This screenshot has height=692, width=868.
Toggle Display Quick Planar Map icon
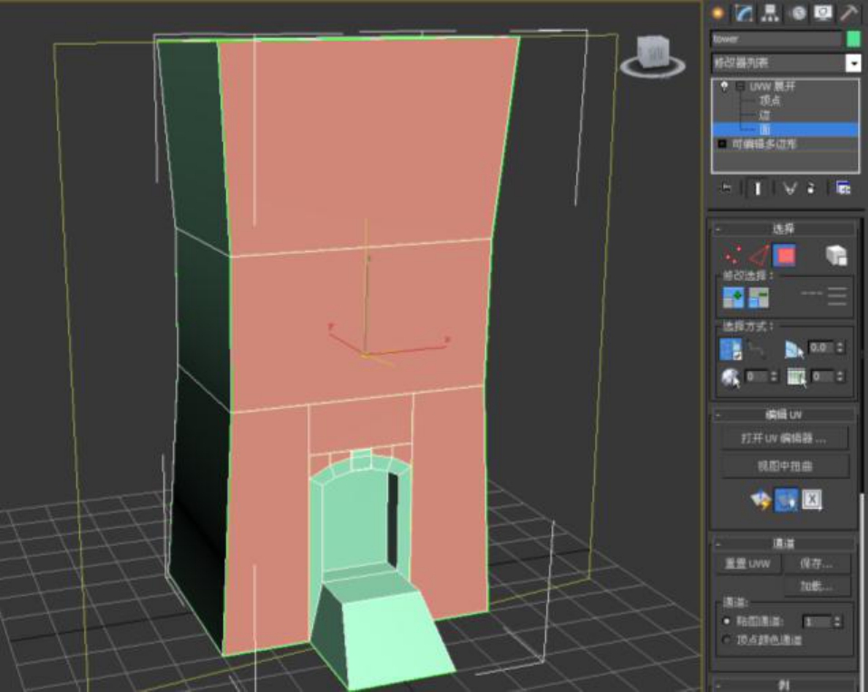786,500
